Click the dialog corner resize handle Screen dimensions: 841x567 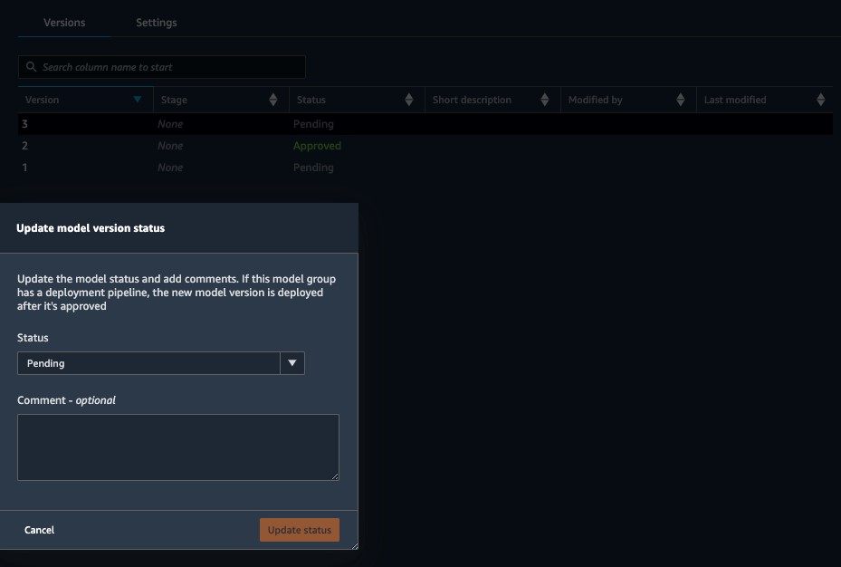click(355, 545)
